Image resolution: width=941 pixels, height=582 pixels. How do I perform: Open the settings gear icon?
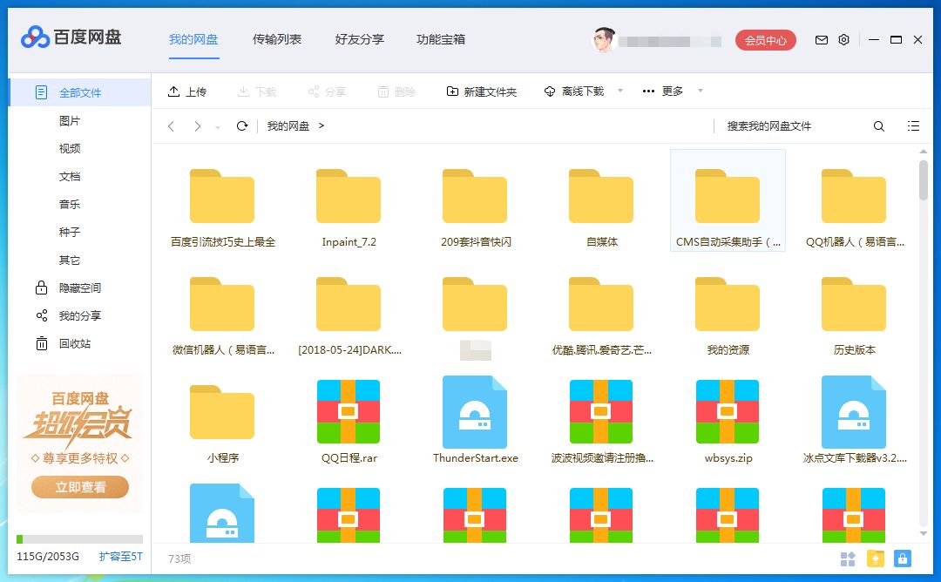click(x=843, y=39)
